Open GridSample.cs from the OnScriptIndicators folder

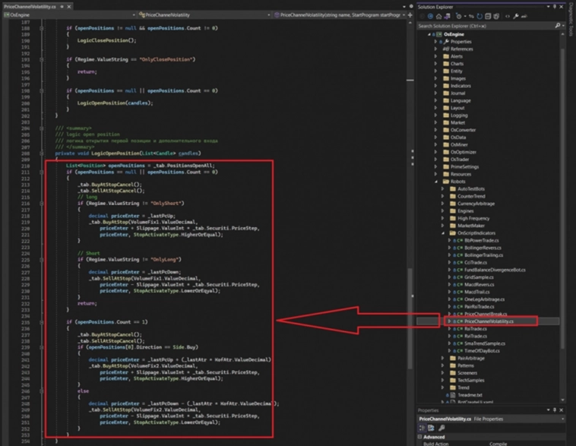pyautogui.click(x=473, y=277)
